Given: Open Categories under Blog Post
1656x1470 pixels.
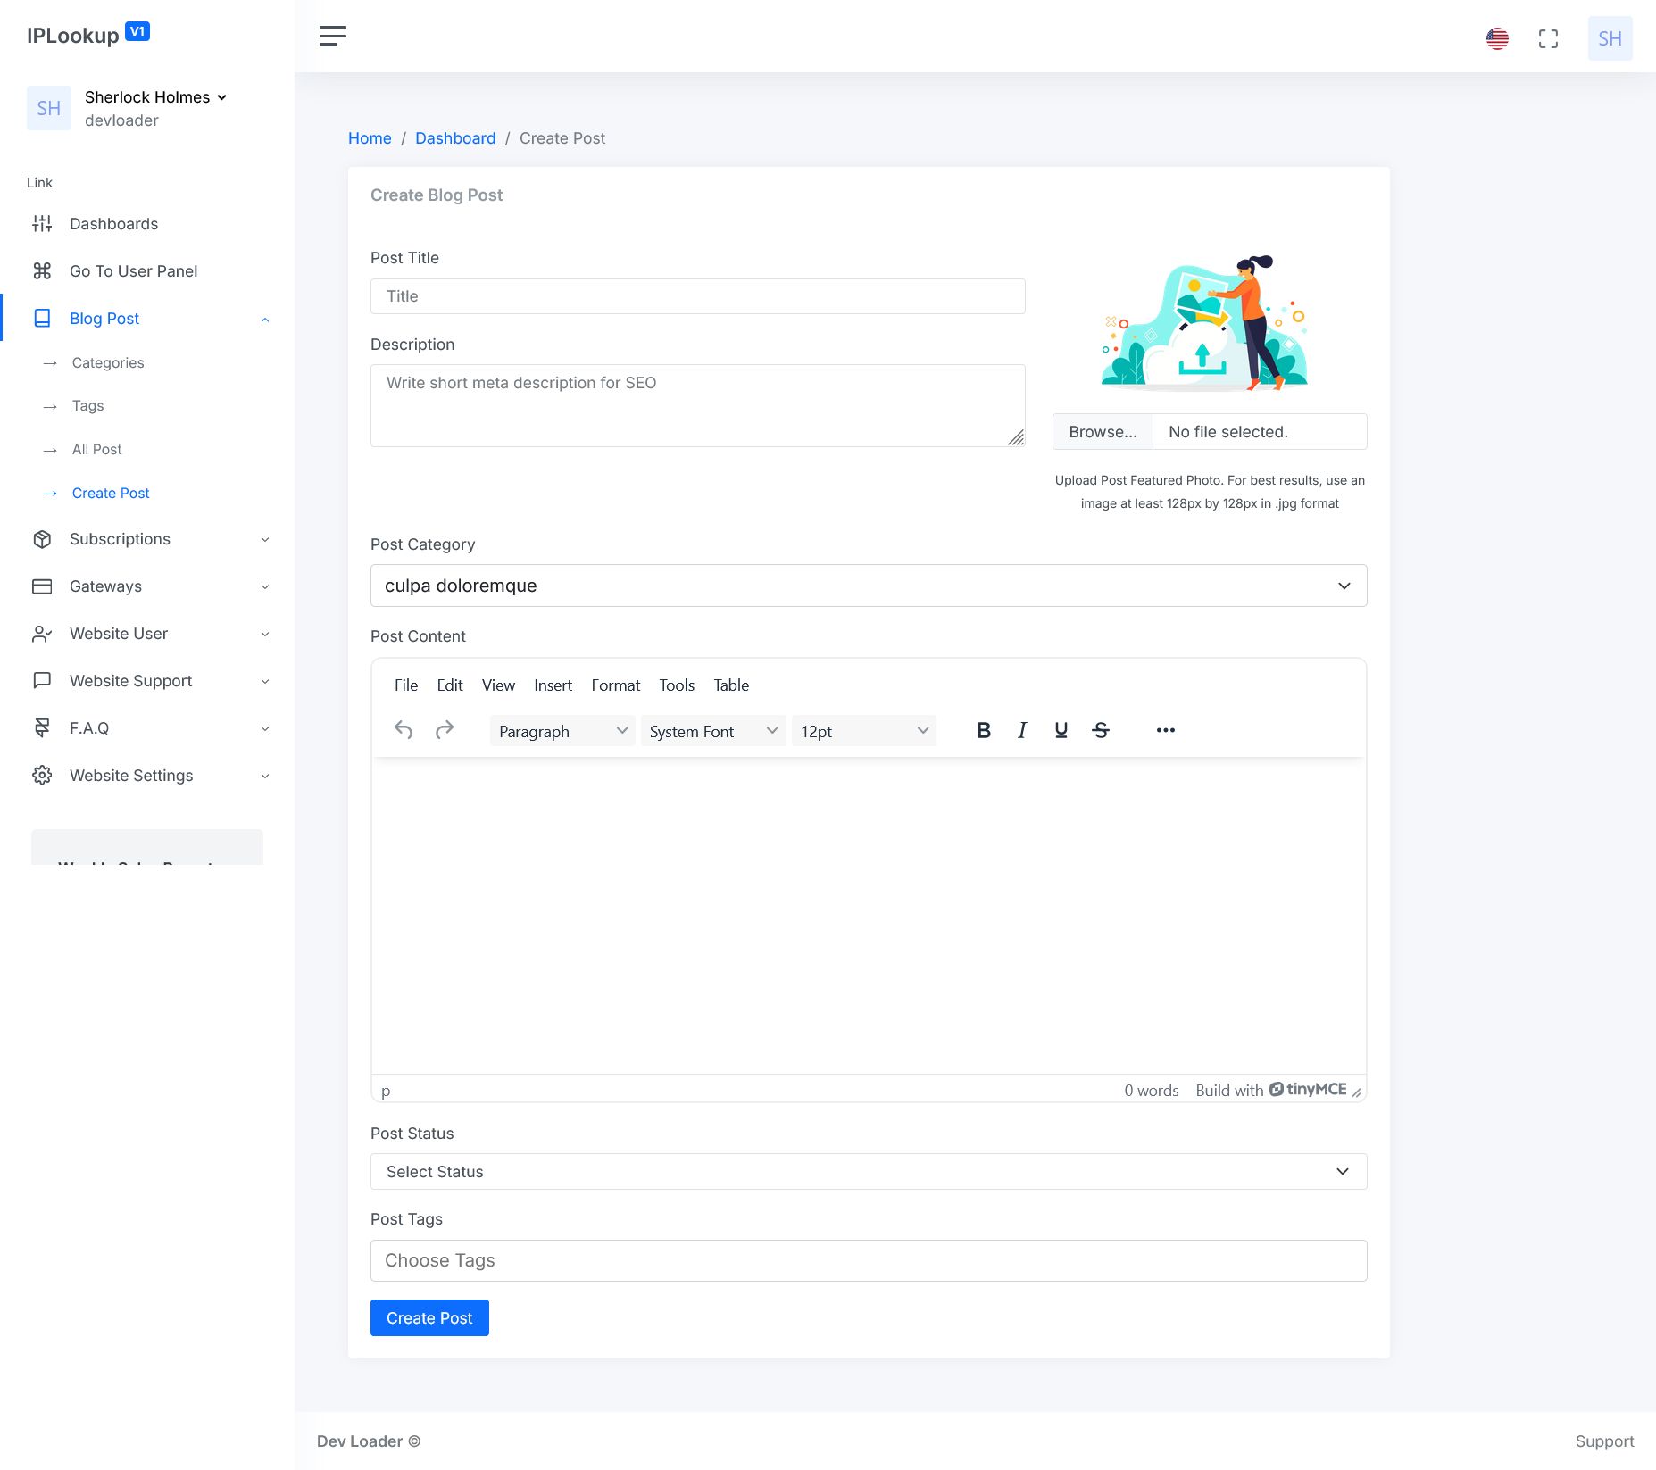Looking at the screenshot, I should click(x=108, y=363).
